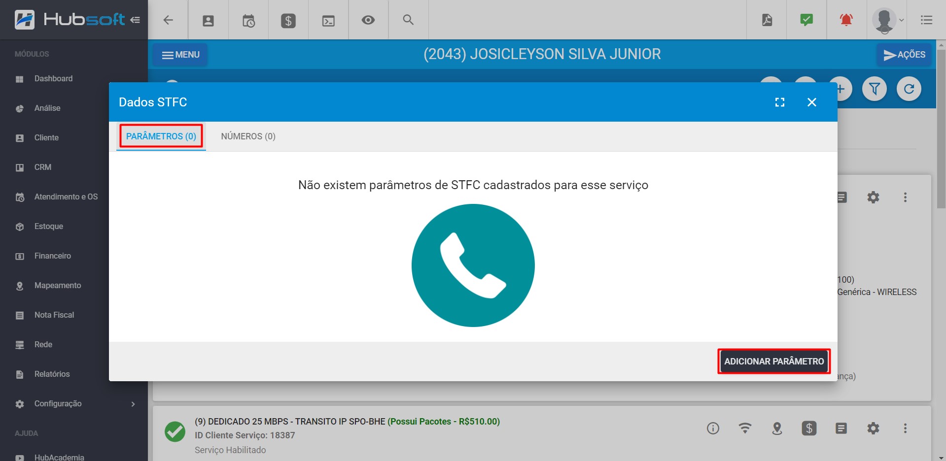
Task: Click the green check status icon in the toolbar
Action: click(806, 20)
